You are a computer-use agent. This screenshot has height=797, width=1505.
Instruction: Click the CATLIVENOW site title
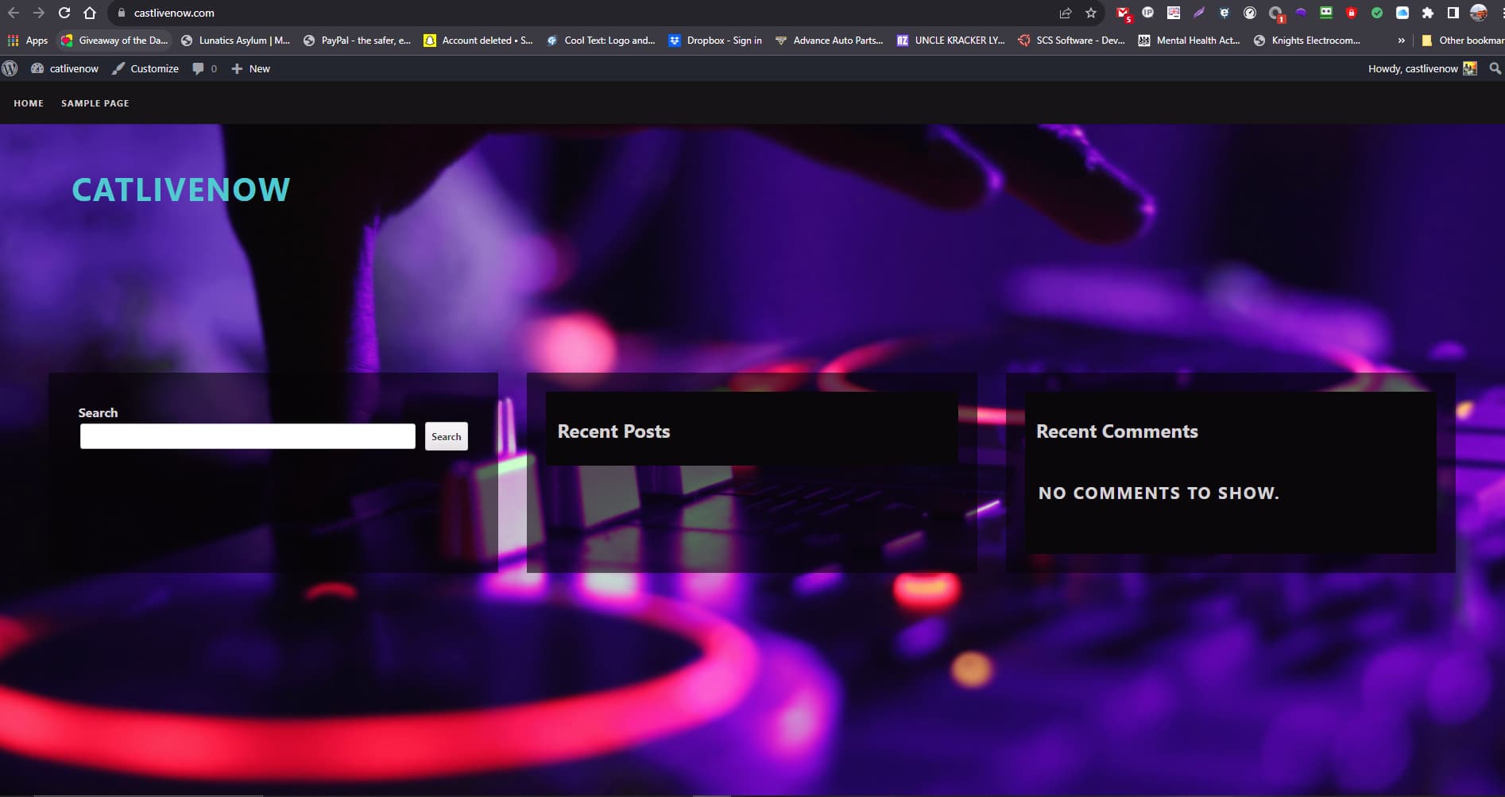tap(181, 190)
